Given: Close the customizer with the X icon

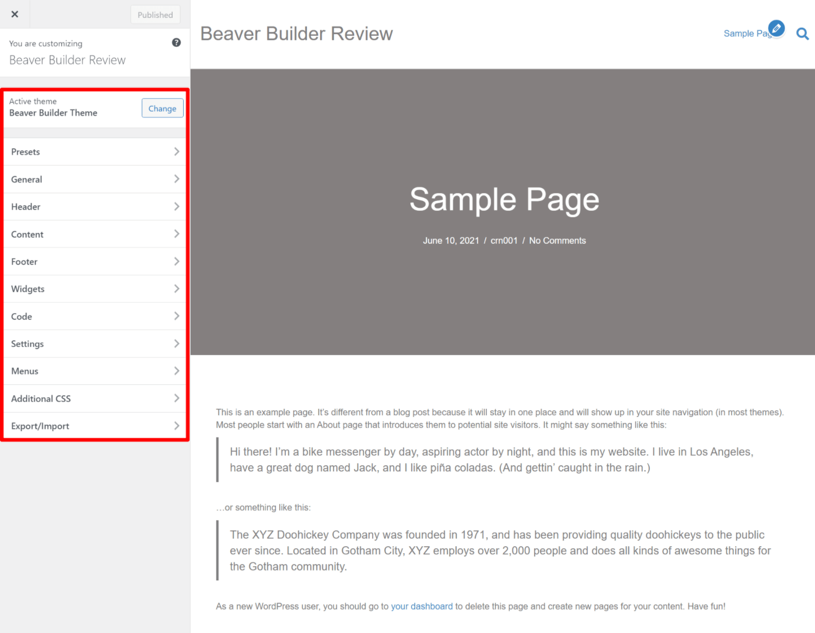Looking at the screenshot, I should coord(15,14).
